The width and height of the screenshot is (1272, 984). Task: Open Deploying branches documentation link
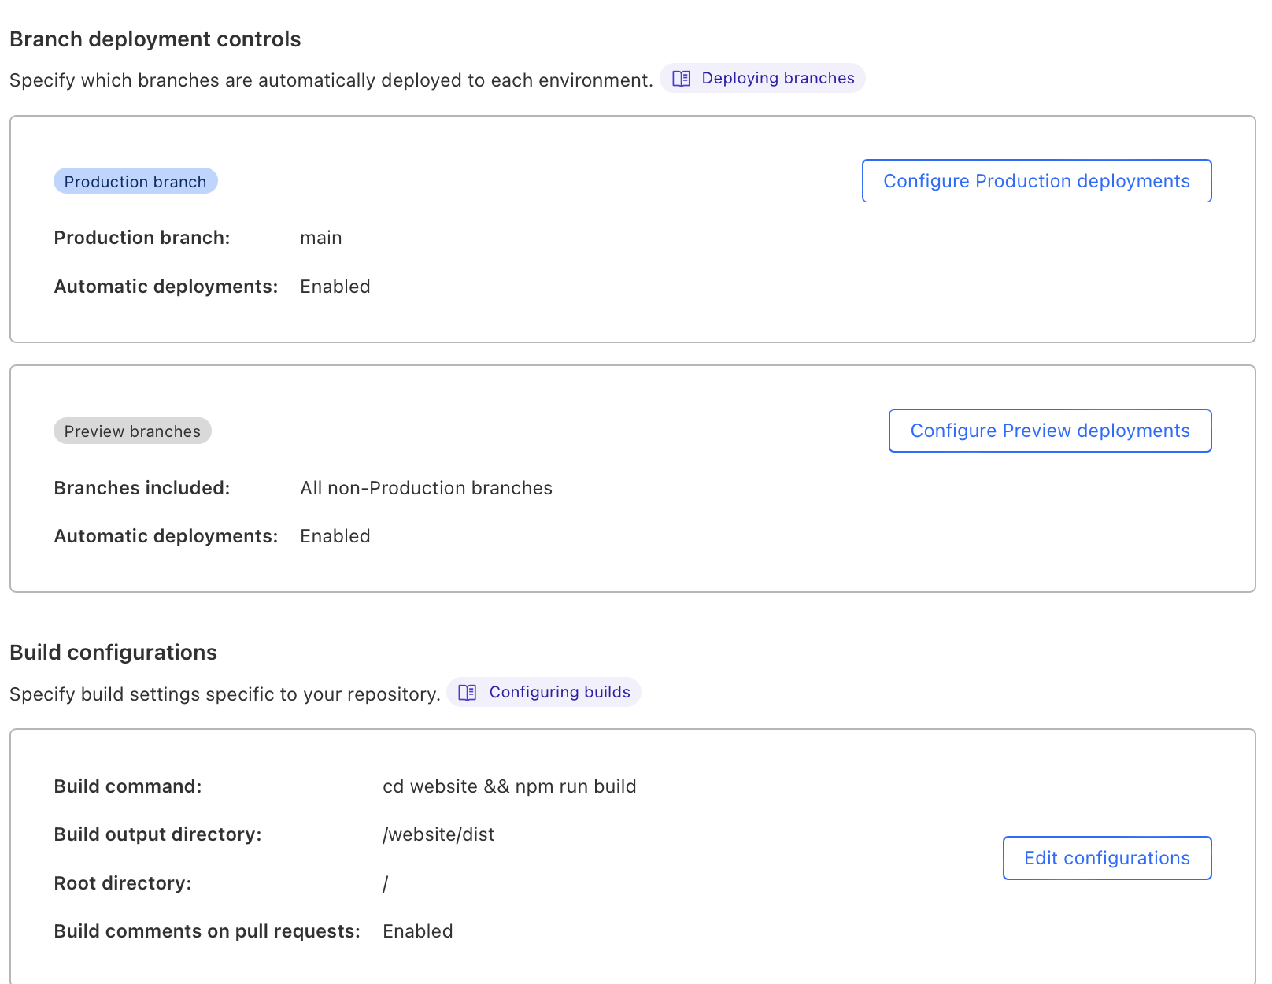[x=777, y=78]
